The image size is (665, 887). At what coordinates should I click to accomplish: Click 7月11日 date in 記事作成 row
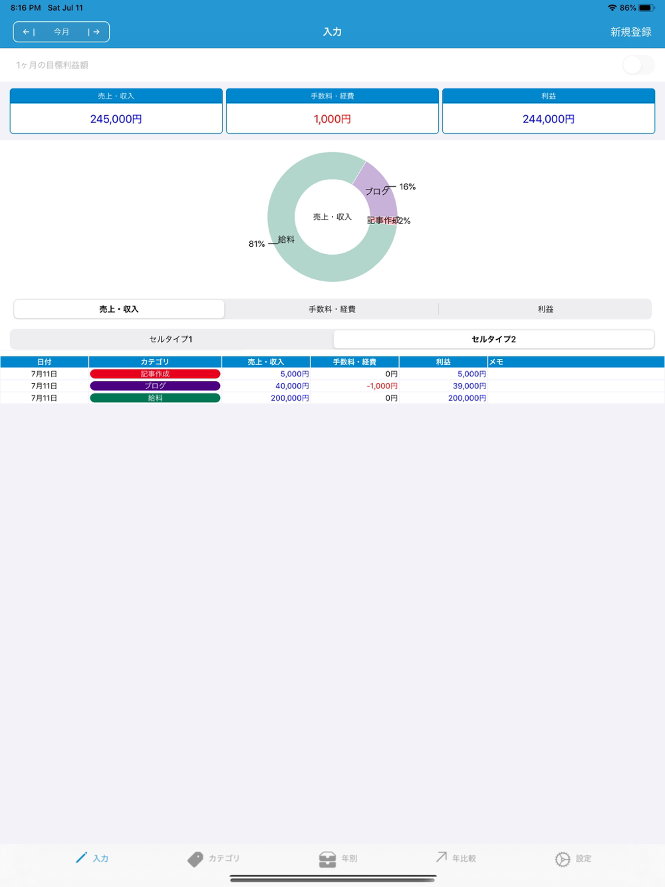tap(45, 374)
